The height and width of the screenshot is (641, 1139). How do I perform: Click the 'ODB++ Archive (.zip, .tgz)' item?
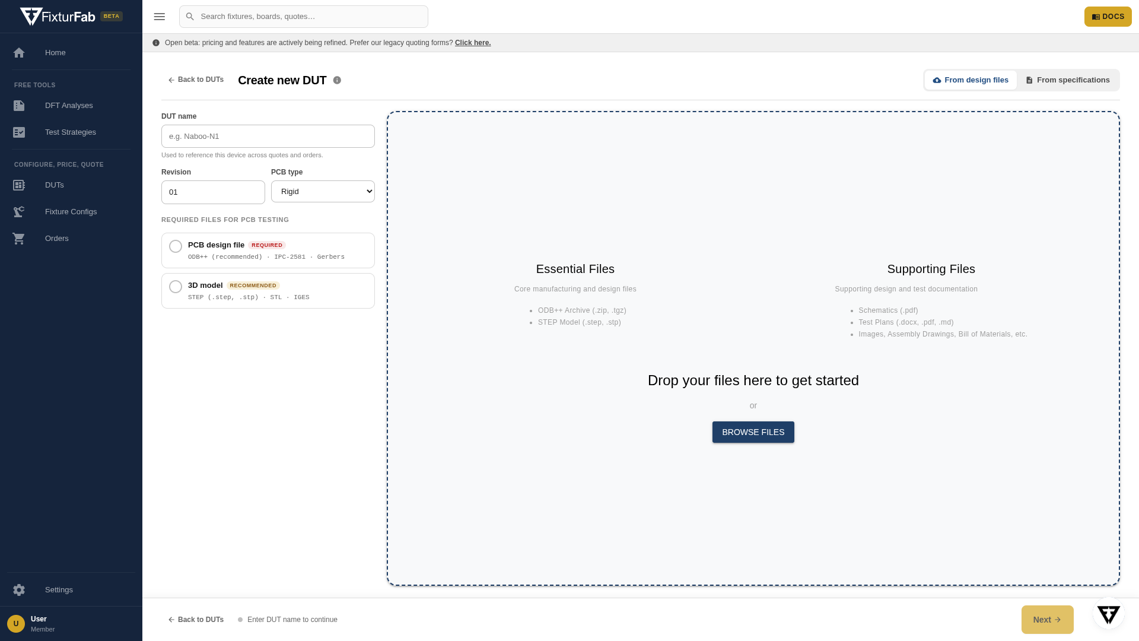pos(582,310)
